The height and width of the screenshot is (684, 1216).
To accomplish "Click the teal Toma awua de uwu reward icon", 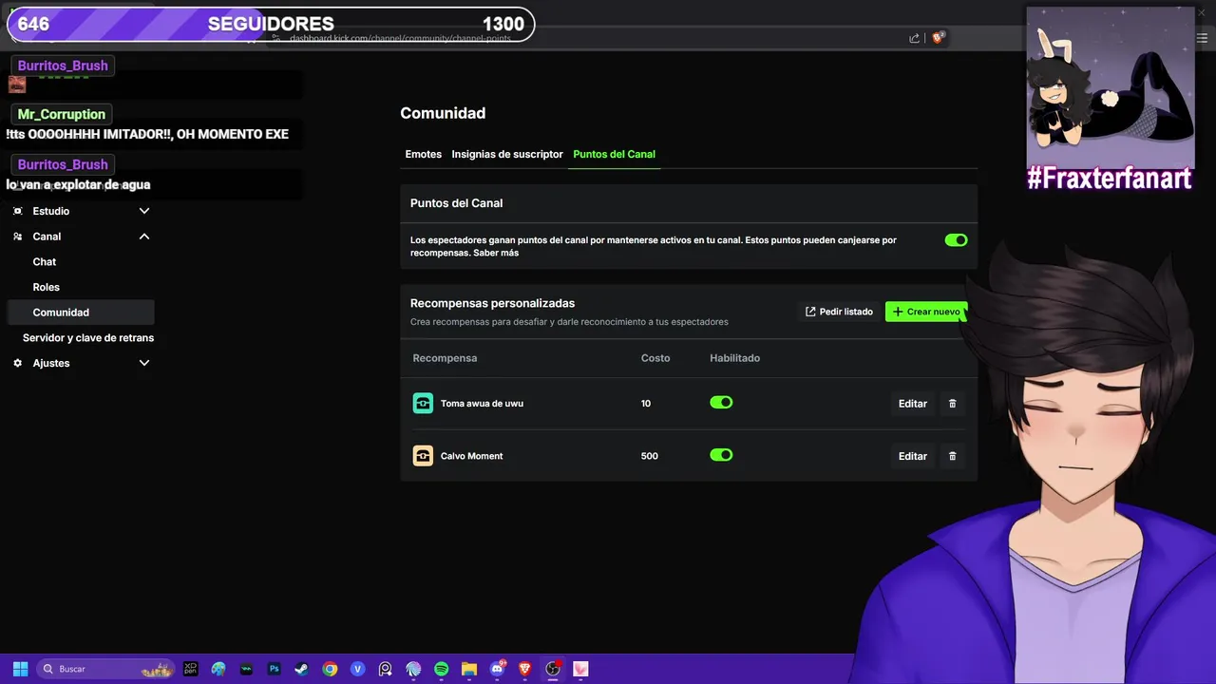I will point(423,404).
